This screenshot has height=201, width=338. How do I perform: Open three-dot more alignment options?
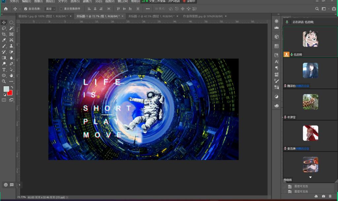click(148, 9)
